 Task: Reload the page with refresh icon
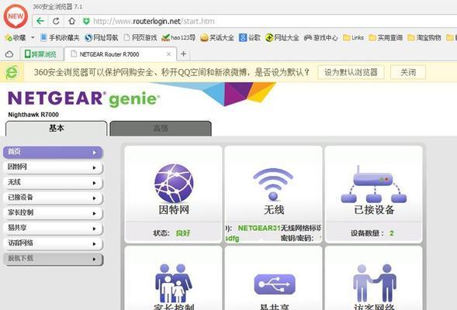point(56,21)
